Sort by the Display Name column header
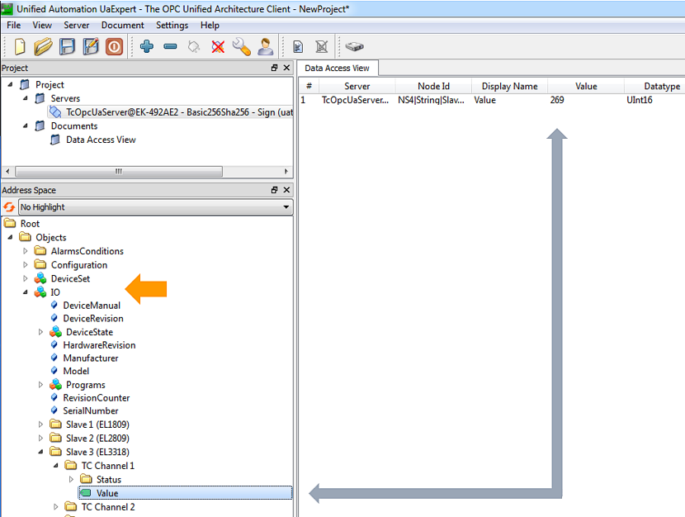The height and width of the screenshot is (517, 685). click(x=509, y=86)
